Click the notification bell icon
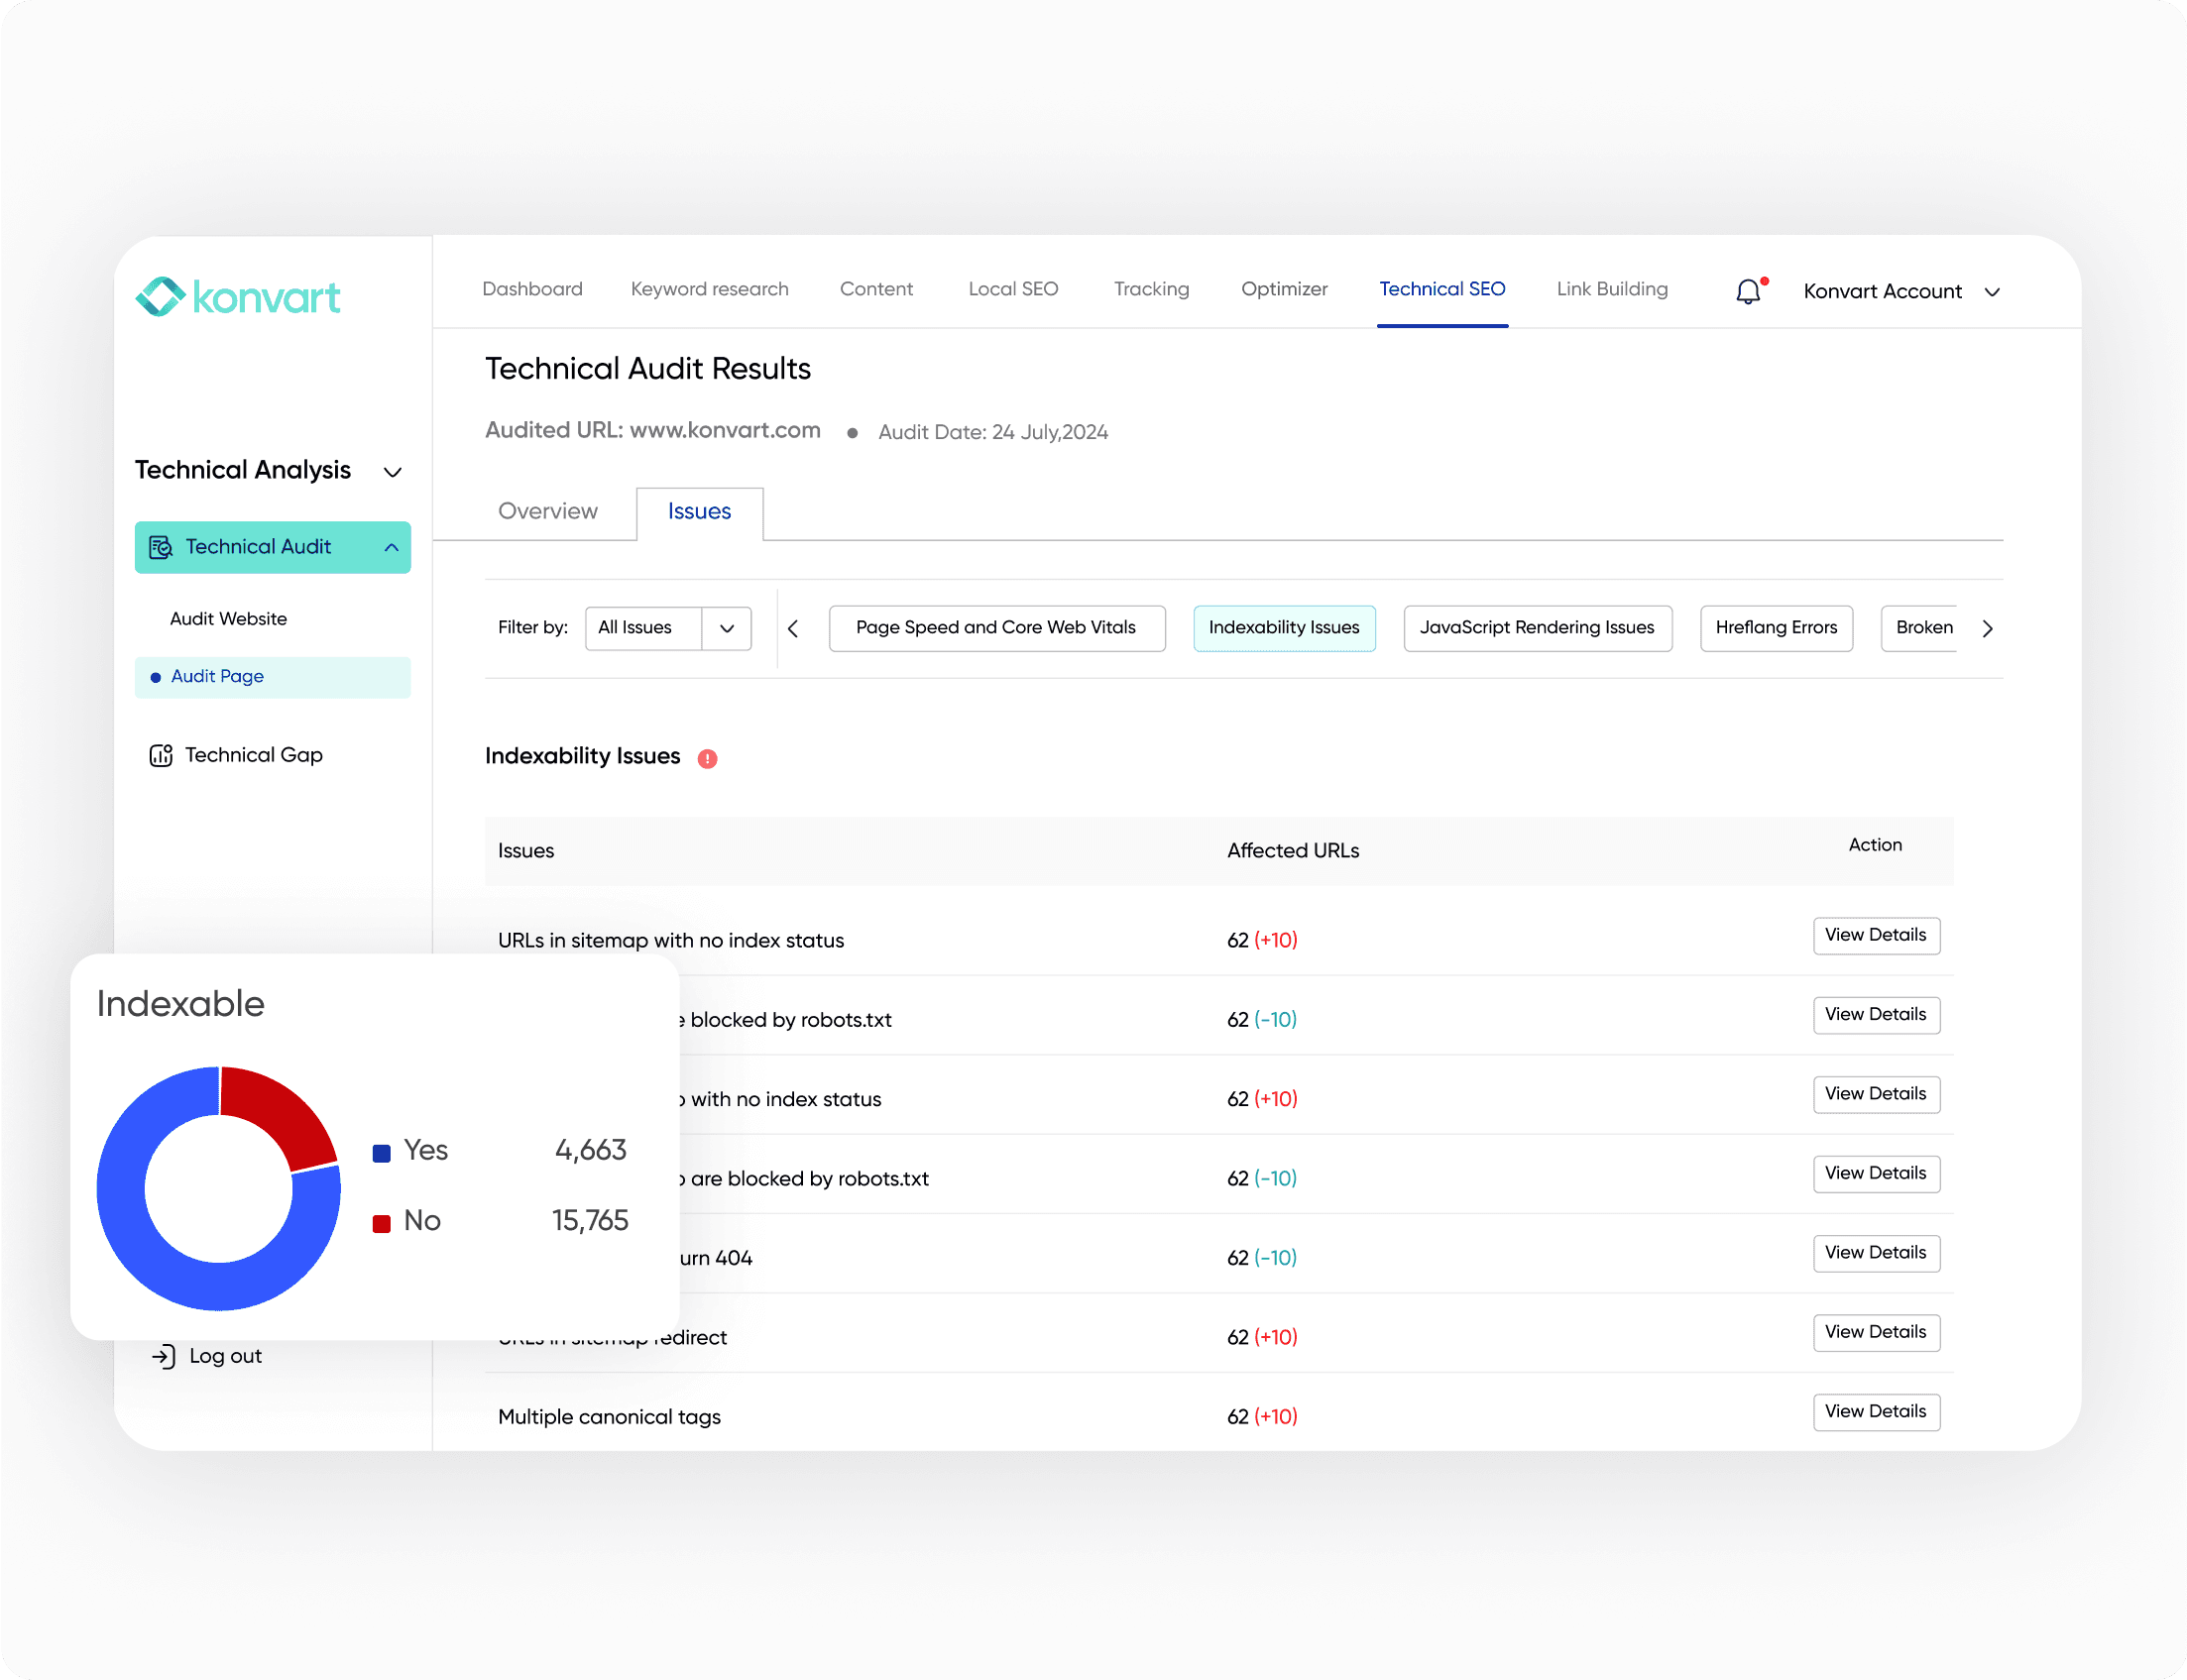Image resolution: width=2187 pixels, height=1680 pixels. coord(1748,291)
